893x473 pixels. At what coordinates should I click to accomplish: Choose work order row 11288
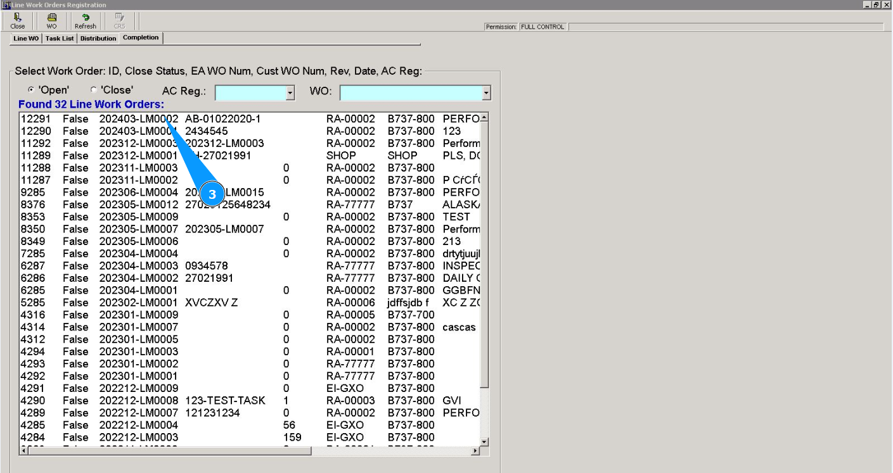(250, 168)
